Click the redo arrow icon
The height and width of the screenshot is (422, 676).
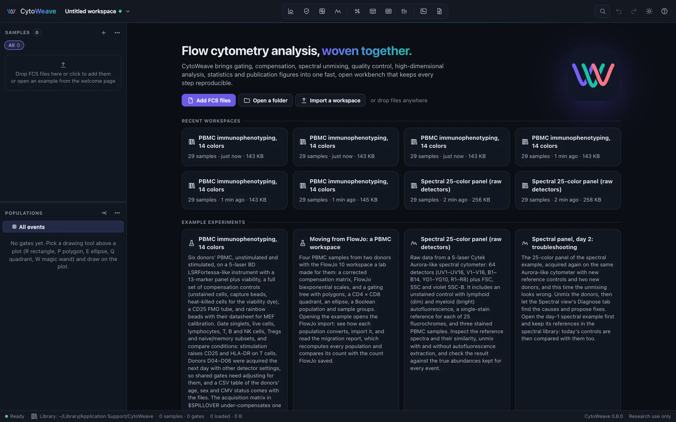click(634, 11)
